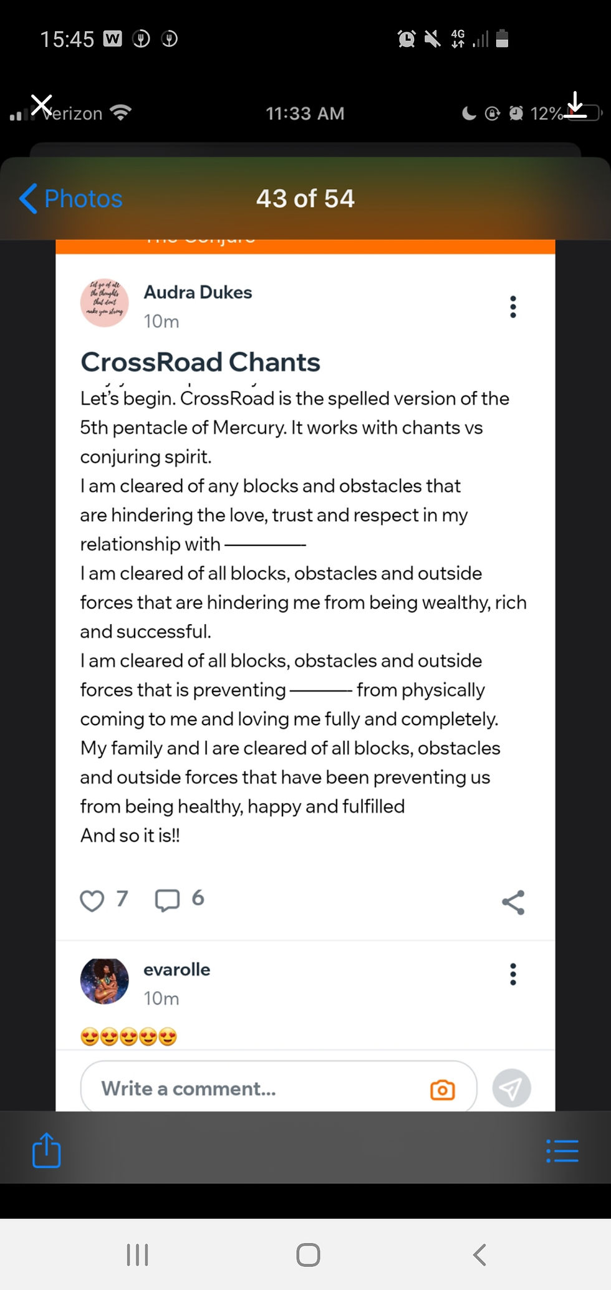611x1290 pixels.
Task: Open the post comments bubble icon
Action: tap(167, 901)
